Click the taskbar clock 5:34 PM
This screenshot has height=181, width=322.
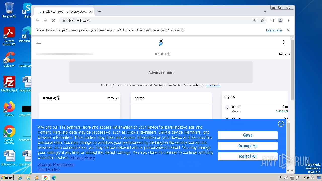pyautogui.click(x=309, y=178)
